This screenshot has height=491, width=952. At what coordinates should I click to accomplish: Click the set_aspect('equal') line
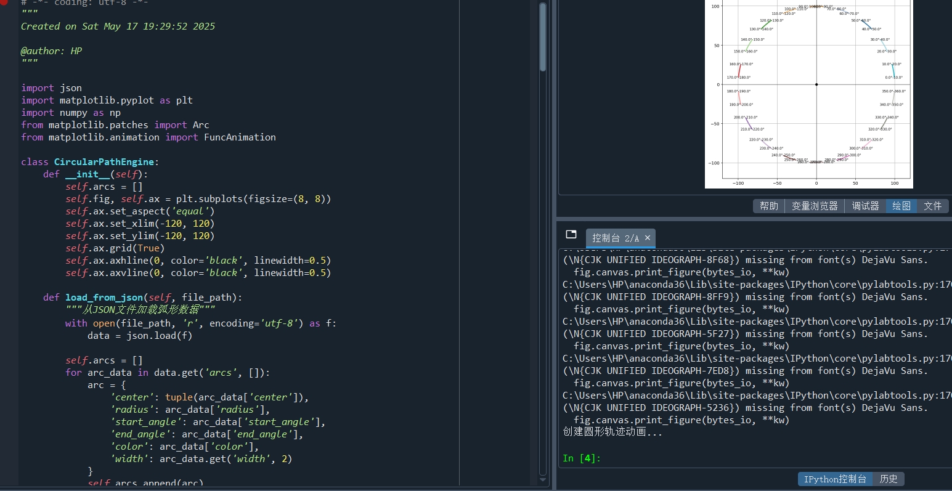coord(140,211)
